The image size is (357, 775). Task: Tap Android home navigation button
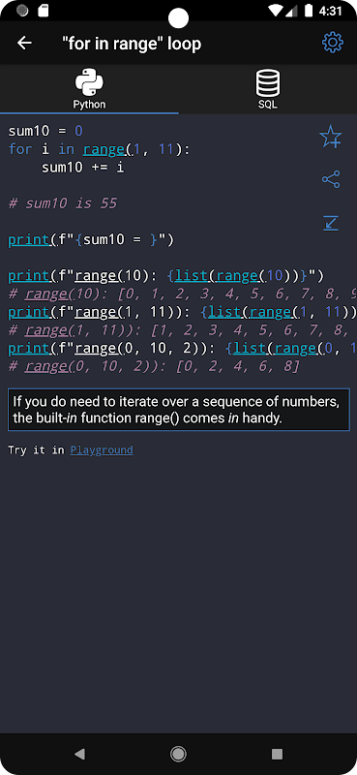click(x=178, y=754)
